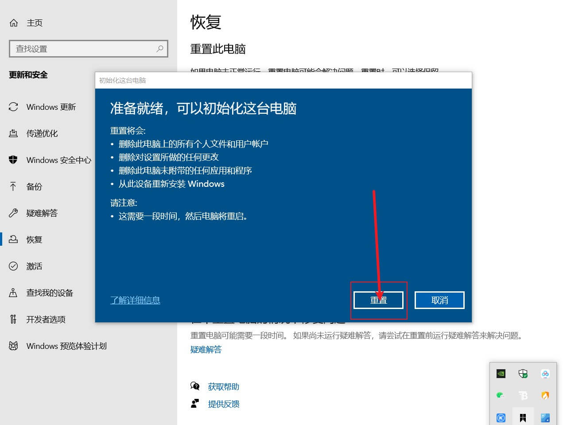Click the Windows 更新 refresh-arrows icon
Viewport: 567px width, 425px height.
[x=13, y=107]
